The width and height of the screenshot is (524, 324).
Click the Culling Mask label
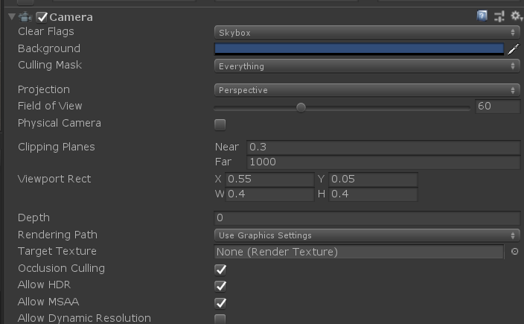click(x=50, y=65)
